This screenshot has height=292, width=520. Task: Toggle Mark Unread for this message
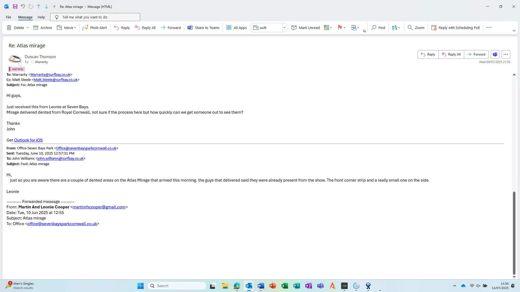pyautogui.click(x=305, y=28)
